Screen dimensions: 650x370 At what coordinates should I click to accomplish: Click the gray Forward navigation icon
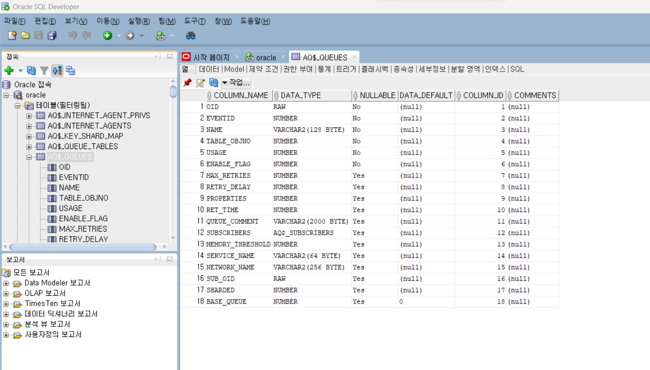coord(130,35)
